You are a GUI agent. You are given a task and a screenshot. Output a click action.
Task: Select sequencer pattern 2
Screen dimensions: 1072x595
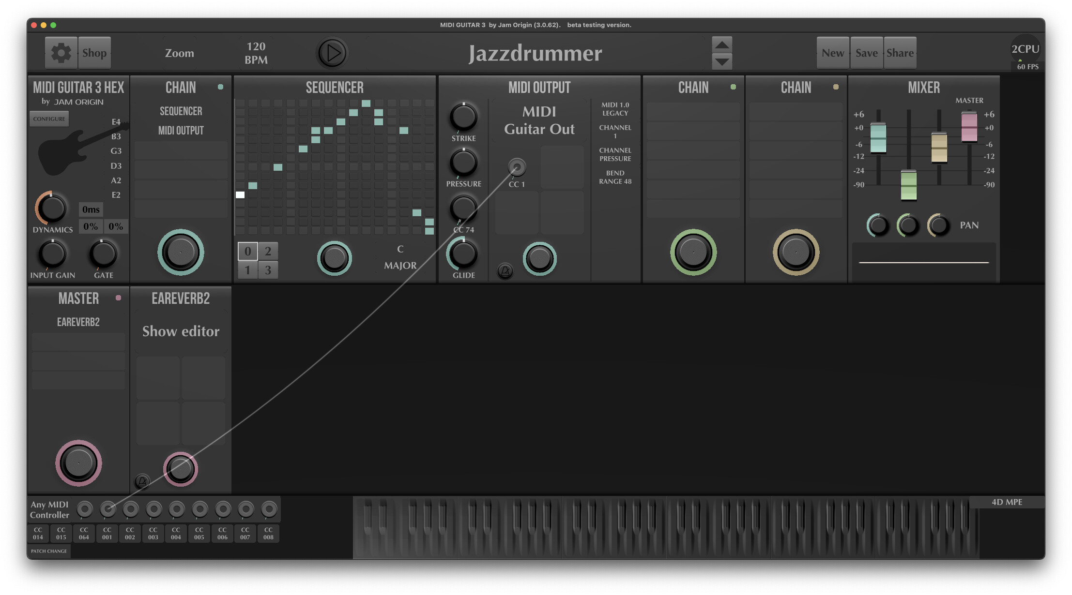(x=268, y=251)
